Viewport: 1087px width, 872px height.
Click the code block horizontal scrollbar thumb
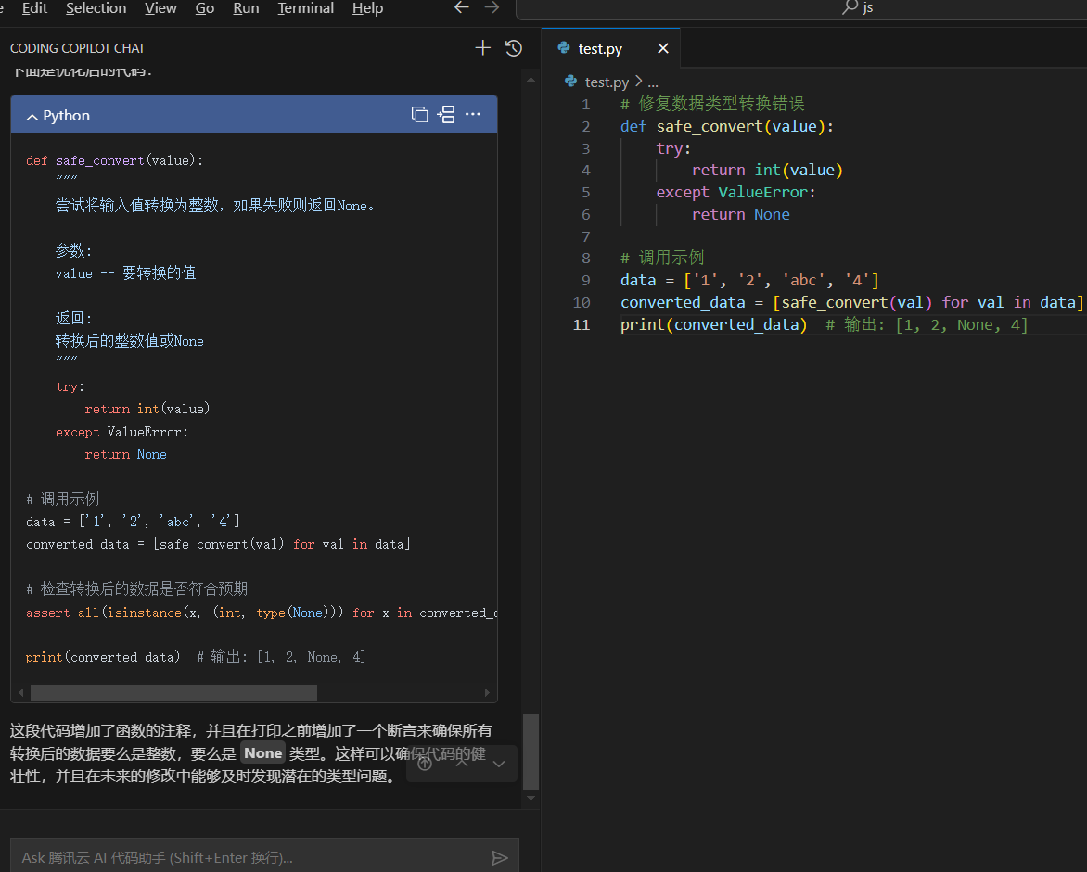(x=173, y=692)
